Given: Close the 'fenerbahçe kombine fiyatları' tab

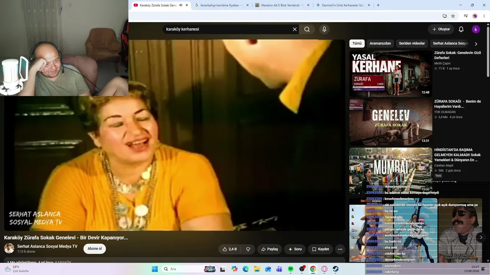Looking at the screenshot, I should click(247, 5).
